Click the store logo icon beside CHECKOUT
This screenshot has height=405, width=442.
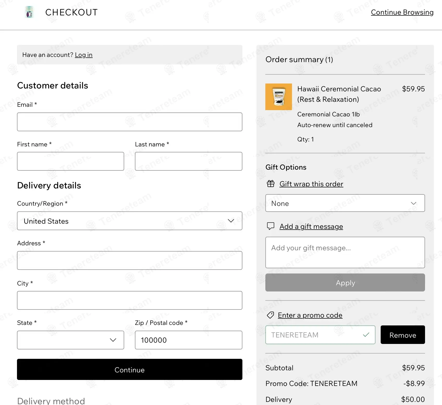(29, 12)
